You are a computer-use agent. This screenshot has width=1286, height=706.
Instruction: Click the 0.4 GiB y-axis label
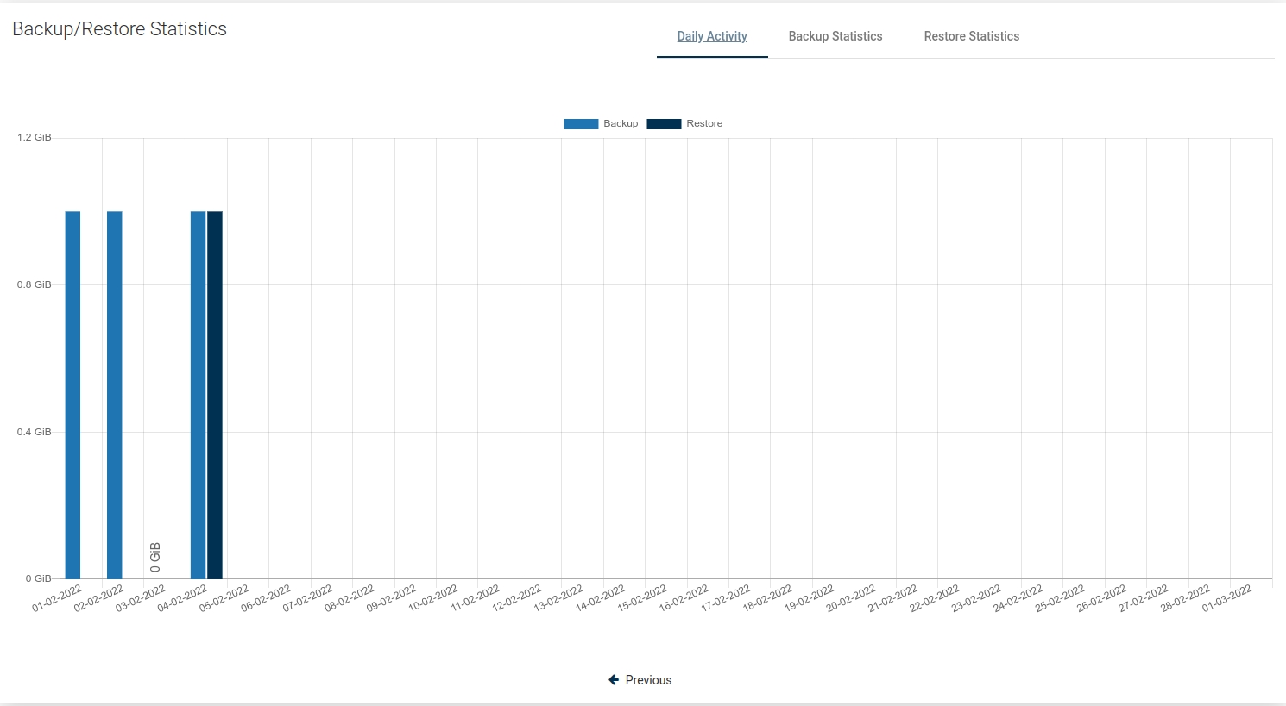[35, 432]
